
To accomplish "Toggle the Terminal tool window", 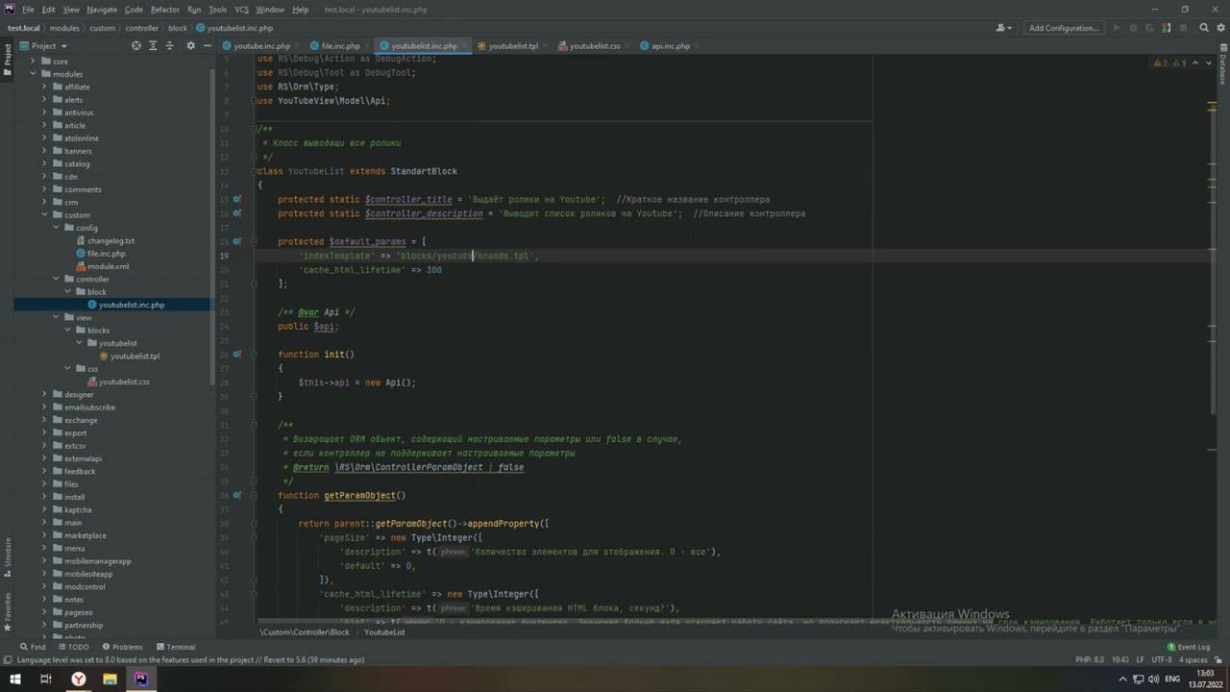I will click(175, 647).
